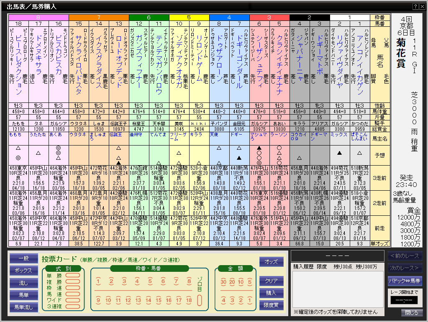Select the 馬単 betting mode
The image size is (428, 322).
coord(24,295)
